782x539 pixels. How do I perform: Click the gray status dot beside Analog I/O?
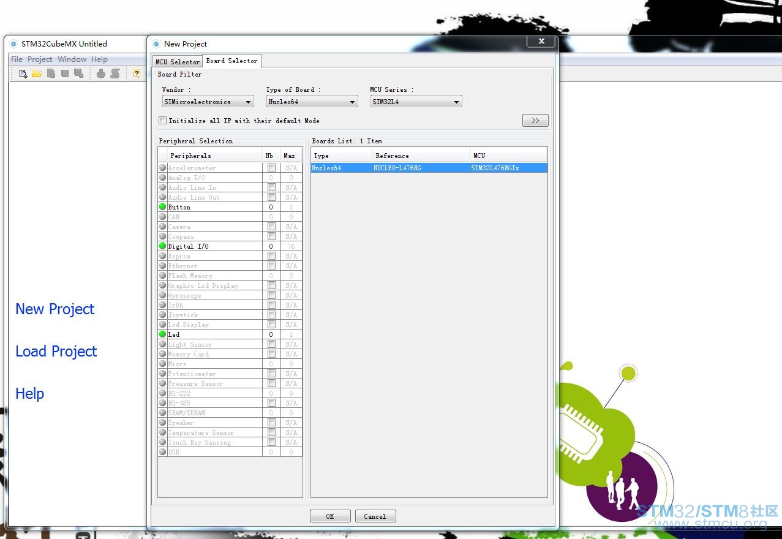162,178
